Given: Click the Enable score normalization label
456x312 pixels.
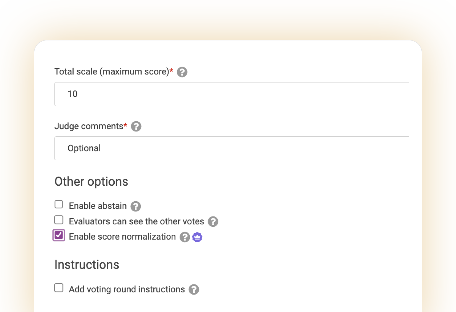Looking at the screenshot, I should 122,237.
